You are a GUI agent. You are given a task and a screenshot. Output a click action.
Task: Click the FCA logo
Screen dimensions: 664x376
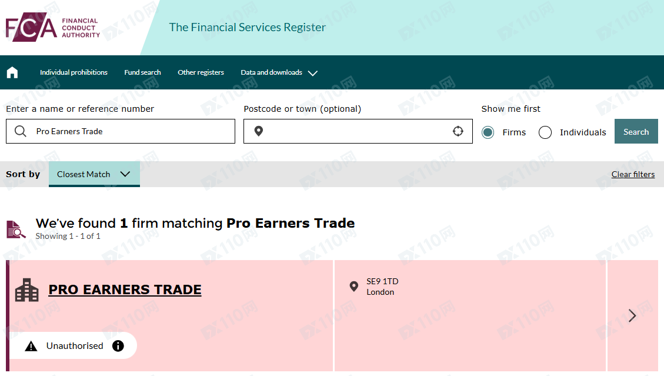53,28
